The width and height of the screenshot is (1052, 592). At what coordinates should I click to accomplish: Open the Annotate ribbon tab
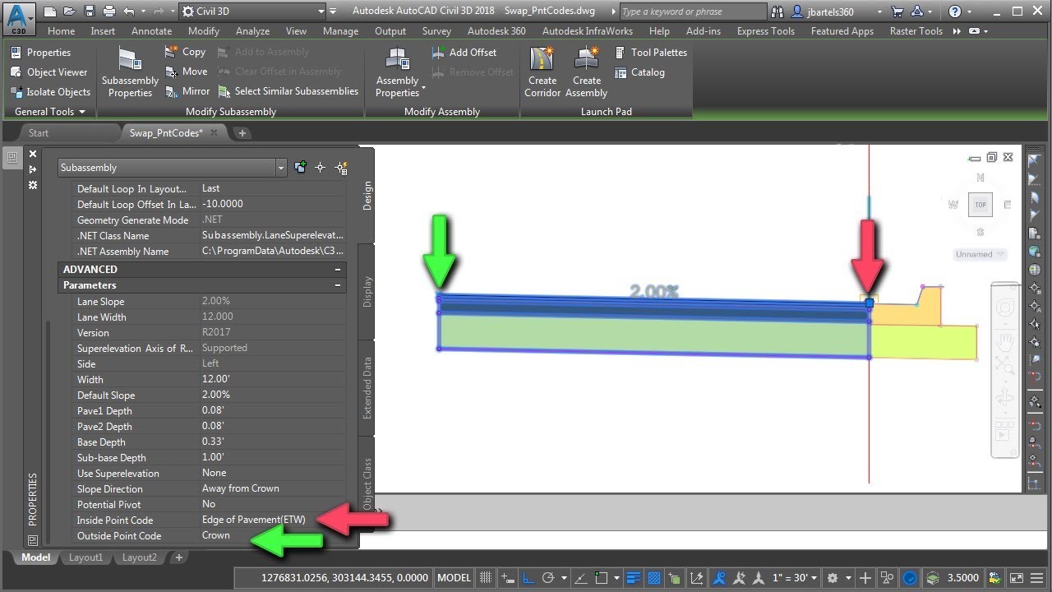(x=152, y=31)
